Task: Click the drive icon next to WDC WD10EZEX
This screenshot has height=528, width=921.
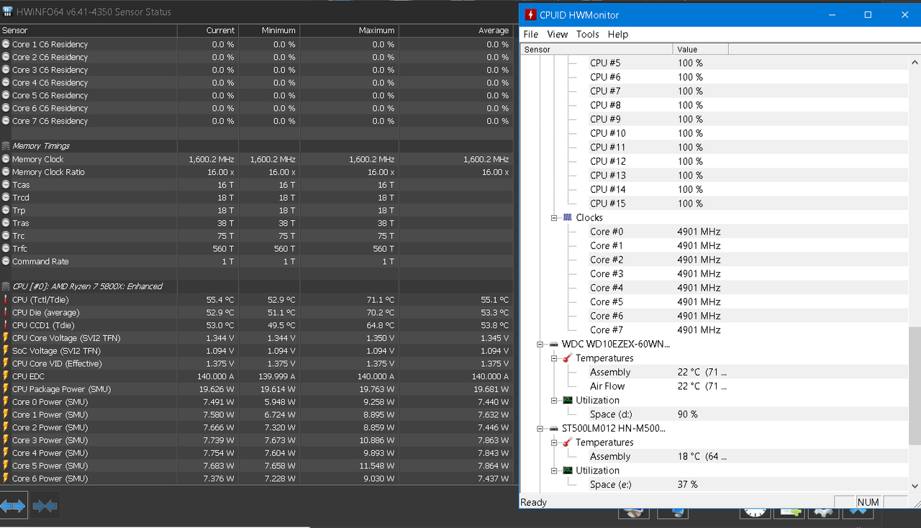Action: [553, 344]
